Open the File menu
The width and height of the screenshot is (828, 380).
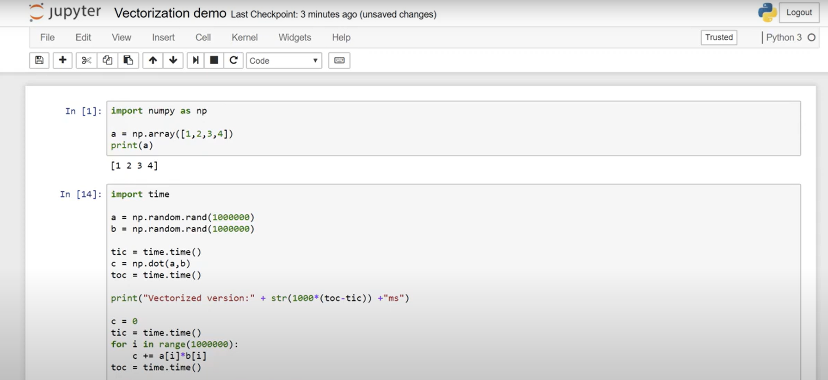pyautogui.click(x=47, y=37)
